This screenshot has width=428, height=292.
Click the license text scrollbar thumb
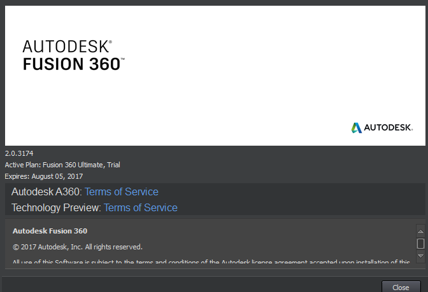(x=420, y=244)
